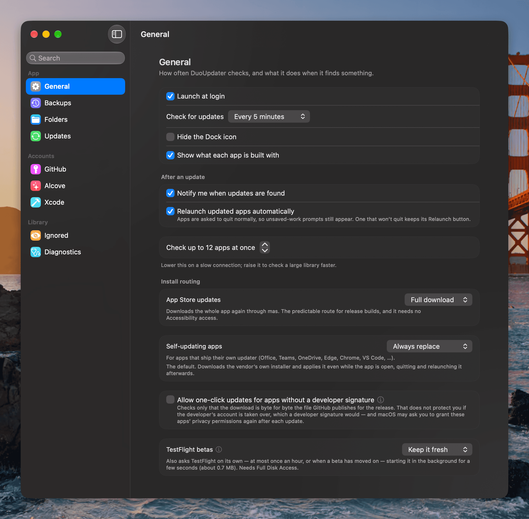Open App Store updates Full download dropdown
This screenshot has width=529, height=519.
pyautogui.click(x=438, y=300)
